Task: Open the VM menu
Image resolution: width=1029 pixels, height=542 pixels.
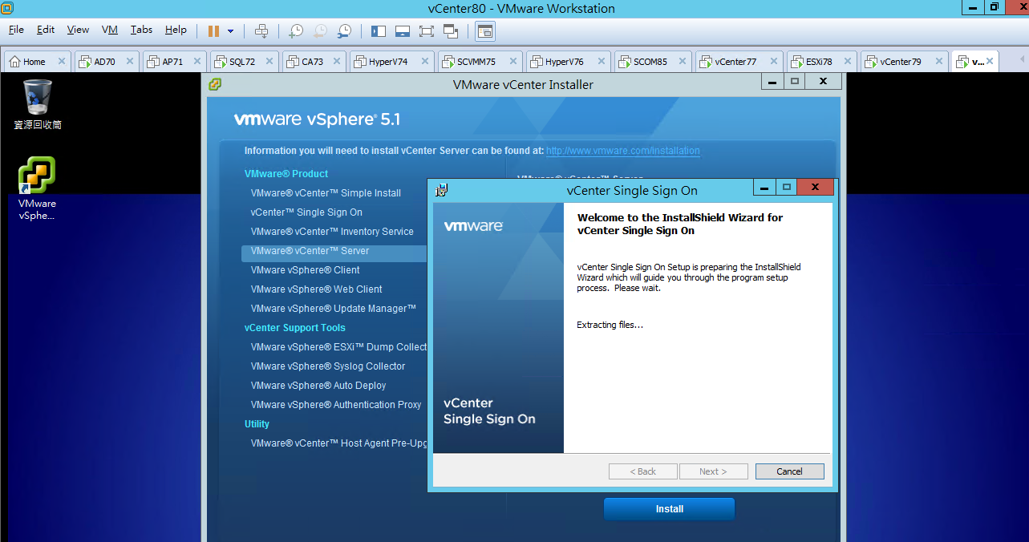Action: coord(110,30)
